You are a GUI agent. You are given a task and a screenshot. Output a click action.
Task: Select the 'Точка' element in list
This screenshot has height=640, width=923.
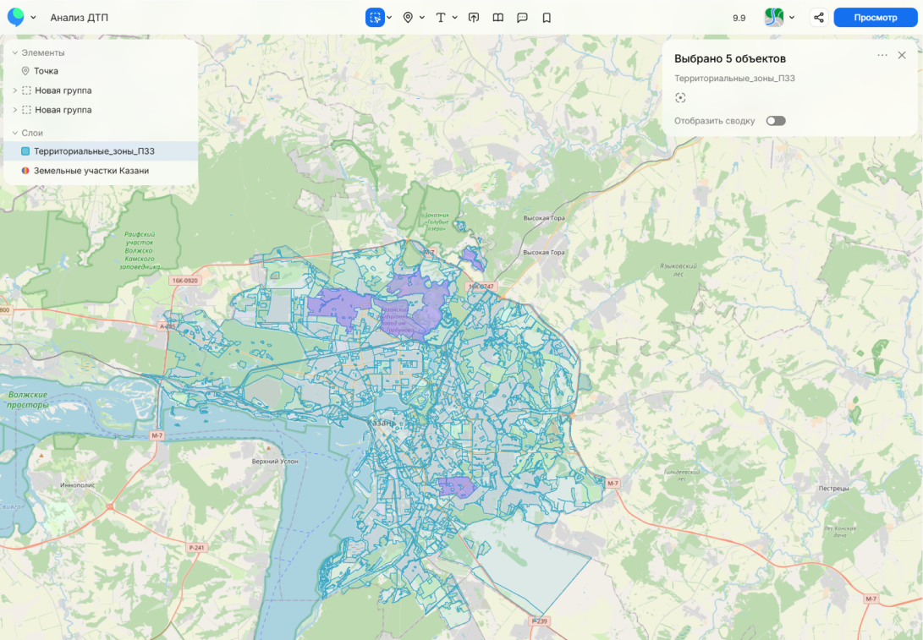coord(46,71)
